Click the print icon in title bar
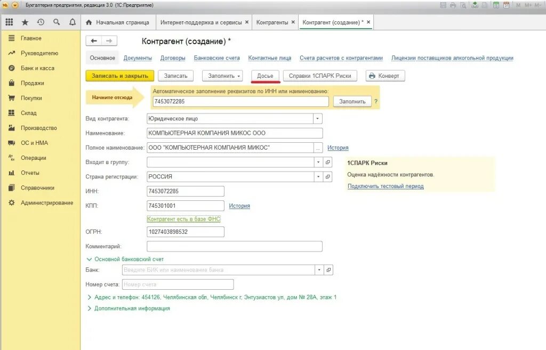Viewport: 546px width, 350px height. (x=453, y=5)
